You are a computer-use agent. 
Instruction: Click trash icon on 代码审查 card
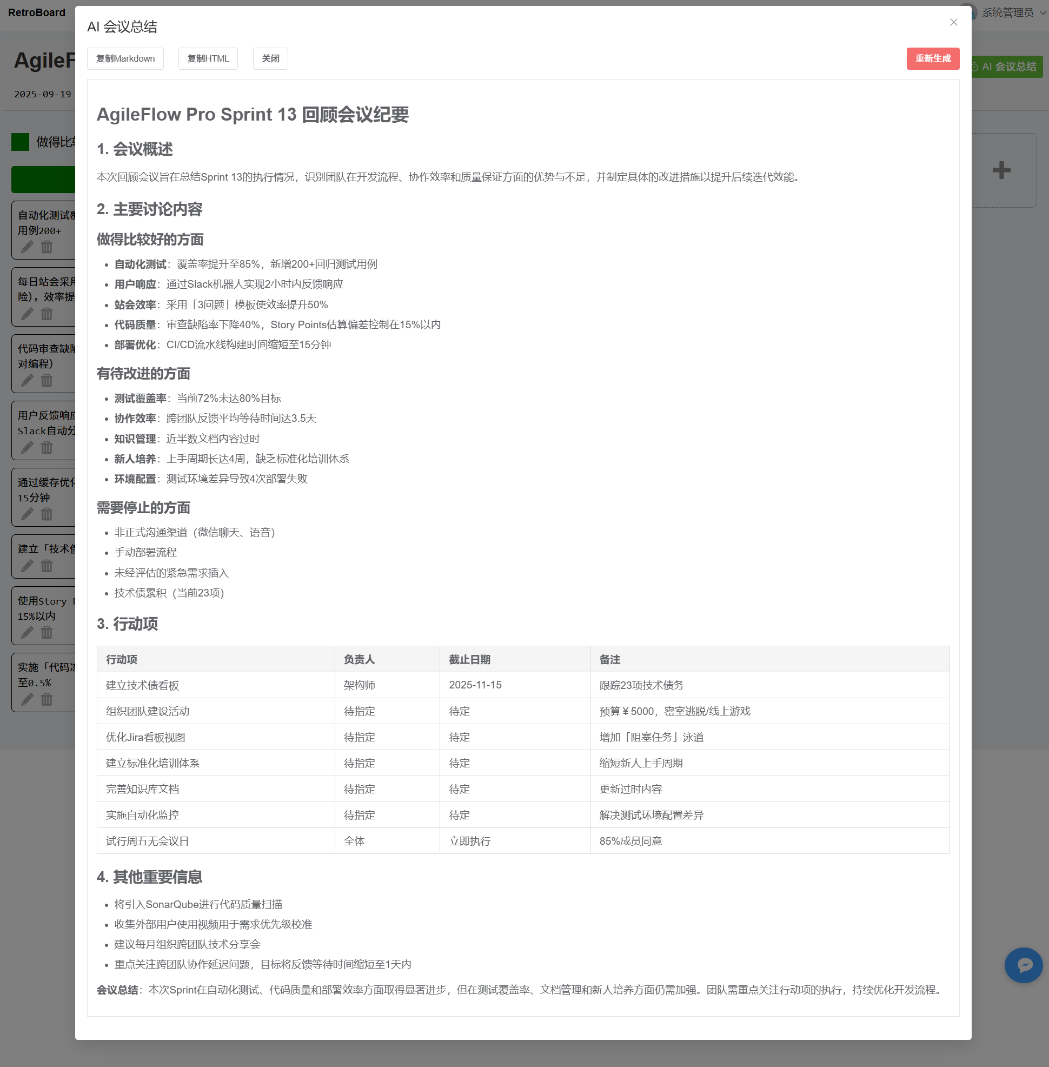(47, 380)
